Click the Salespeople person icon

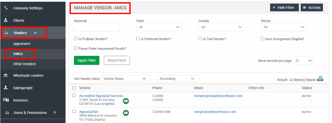coord(6,88)
